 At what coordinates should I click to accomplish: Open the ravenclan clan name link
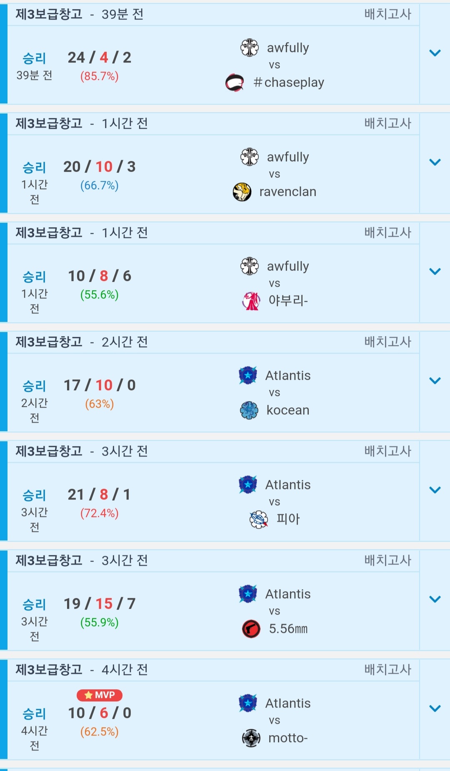pyautogui.click(x=287, y=192)
